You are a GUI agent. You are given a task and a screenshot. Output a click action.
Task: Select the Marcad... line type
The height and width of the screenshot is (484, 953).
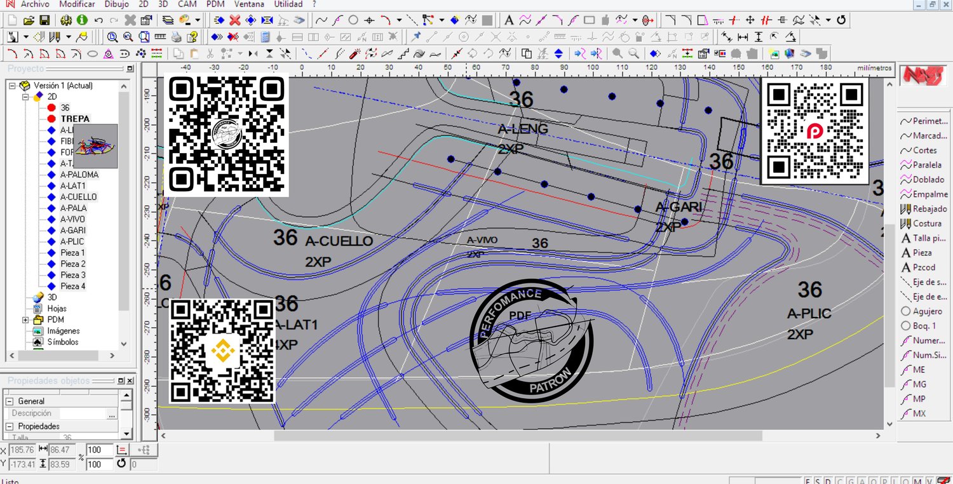924,136
